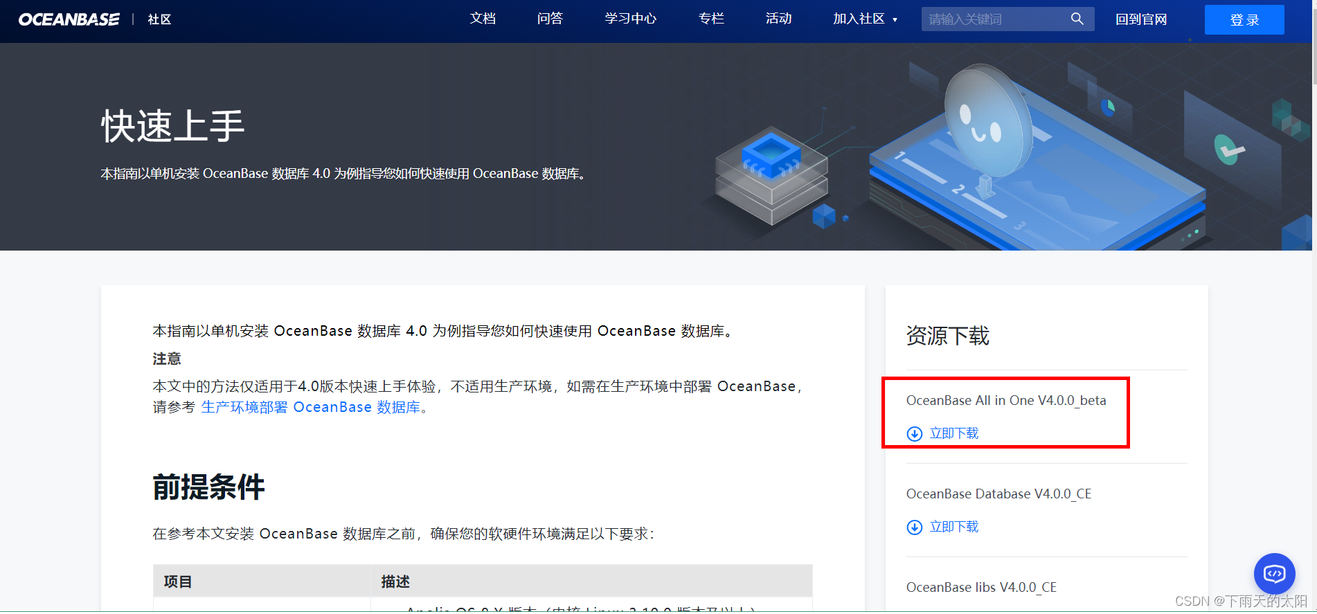
Task: Expand the 加入社区 dropdown menu
Action: click(x=865, y=19)
